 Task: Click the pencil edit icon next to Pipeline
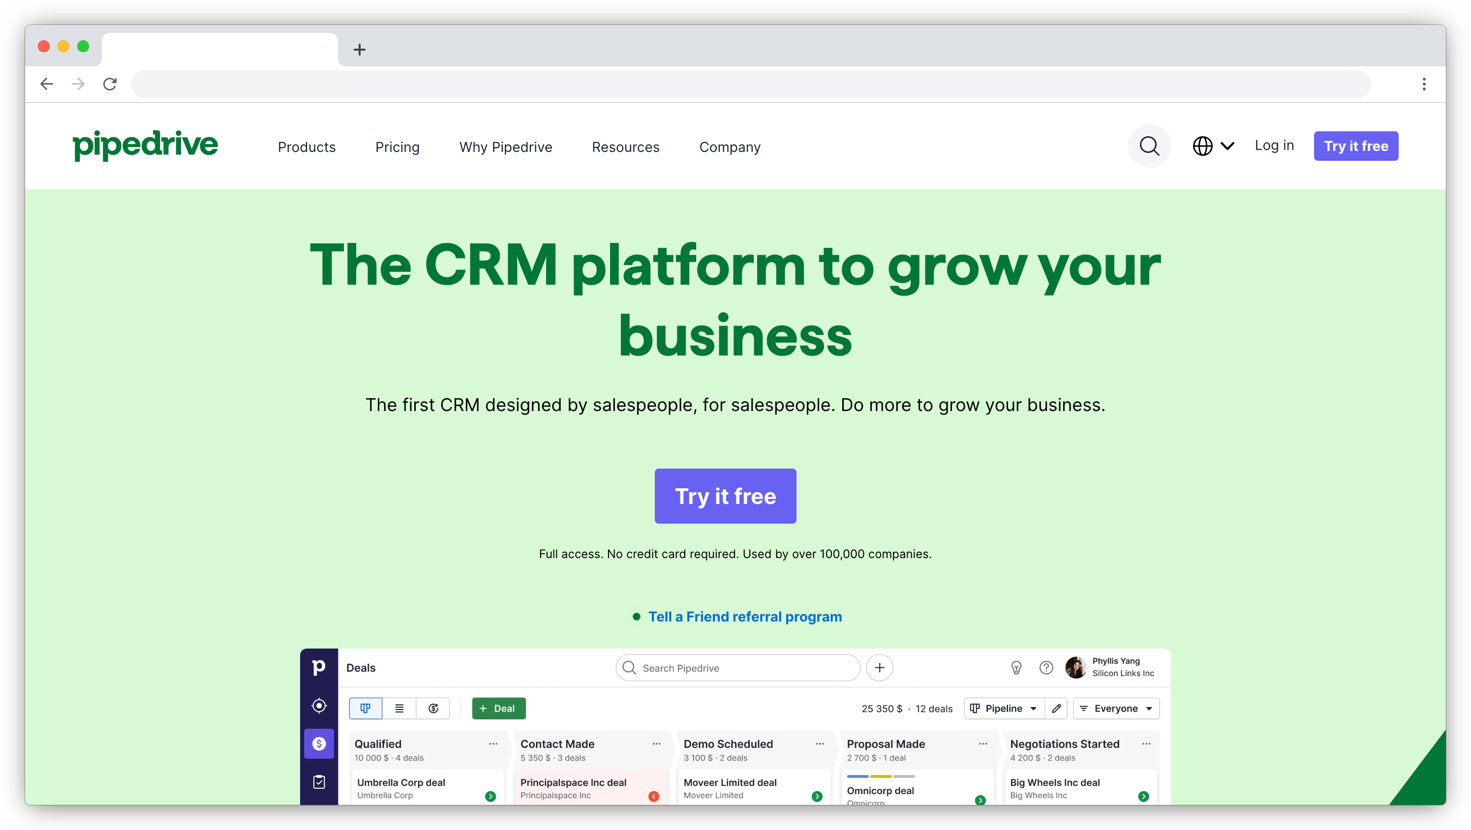[x=1056, y=709]
